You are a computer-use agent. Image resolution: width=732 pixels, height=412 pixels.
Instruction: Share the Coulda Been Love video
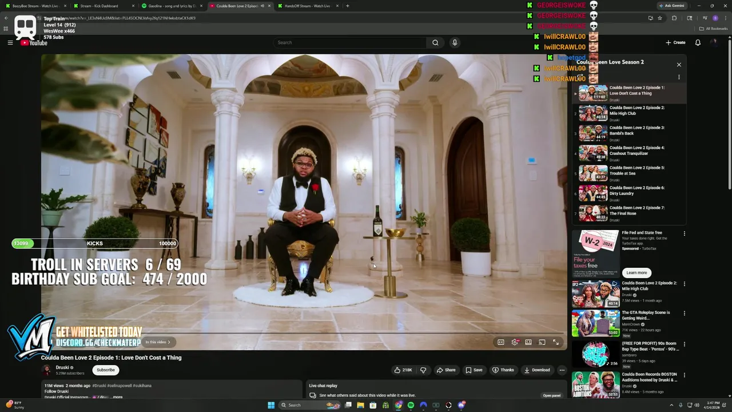446,370
